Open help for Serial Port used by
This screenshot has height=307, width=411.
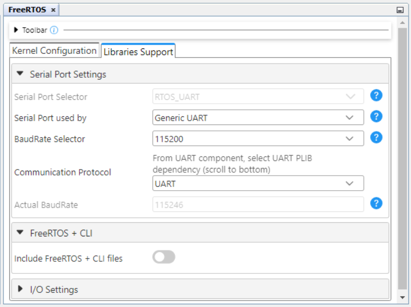[x=376, y=116]
